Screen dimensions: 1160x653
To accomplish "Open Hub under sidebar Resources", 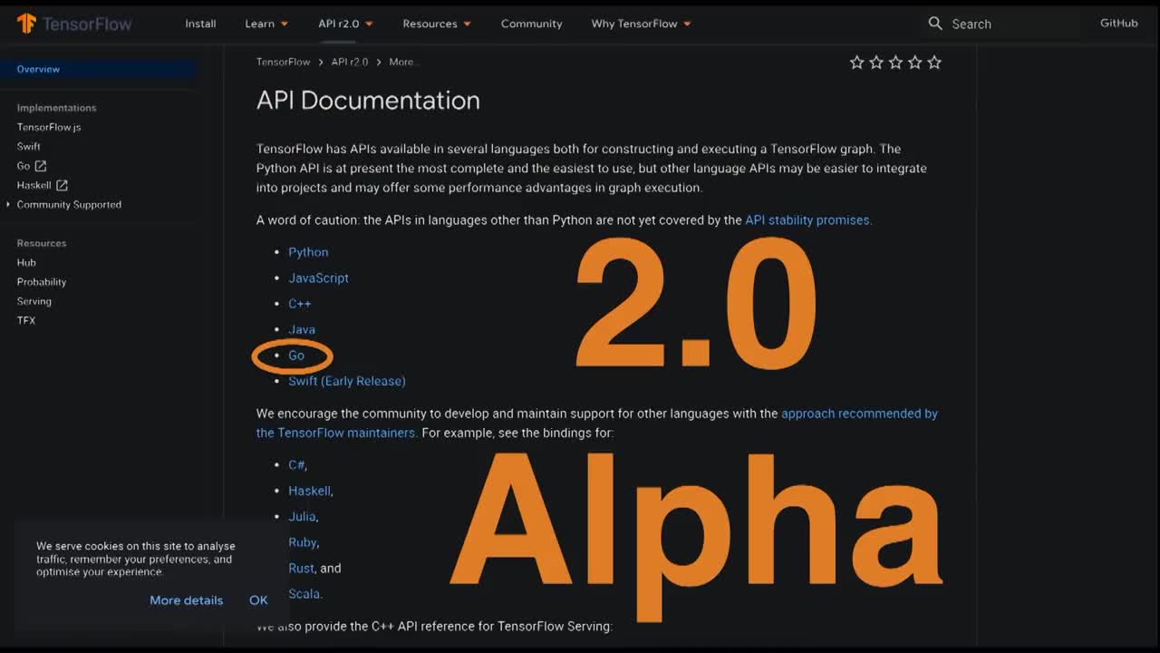I will (26, 262).
